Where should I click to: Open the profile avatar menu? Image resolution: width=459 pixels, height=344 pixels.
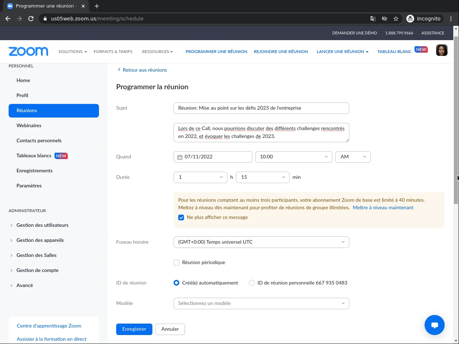[441, 51]
